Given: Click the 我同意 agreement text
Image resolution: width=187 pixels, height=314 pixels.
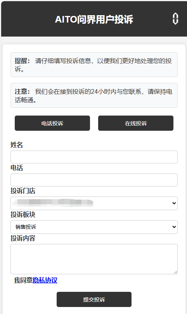Looking at the screenshot, I should (x=23, y=280).
